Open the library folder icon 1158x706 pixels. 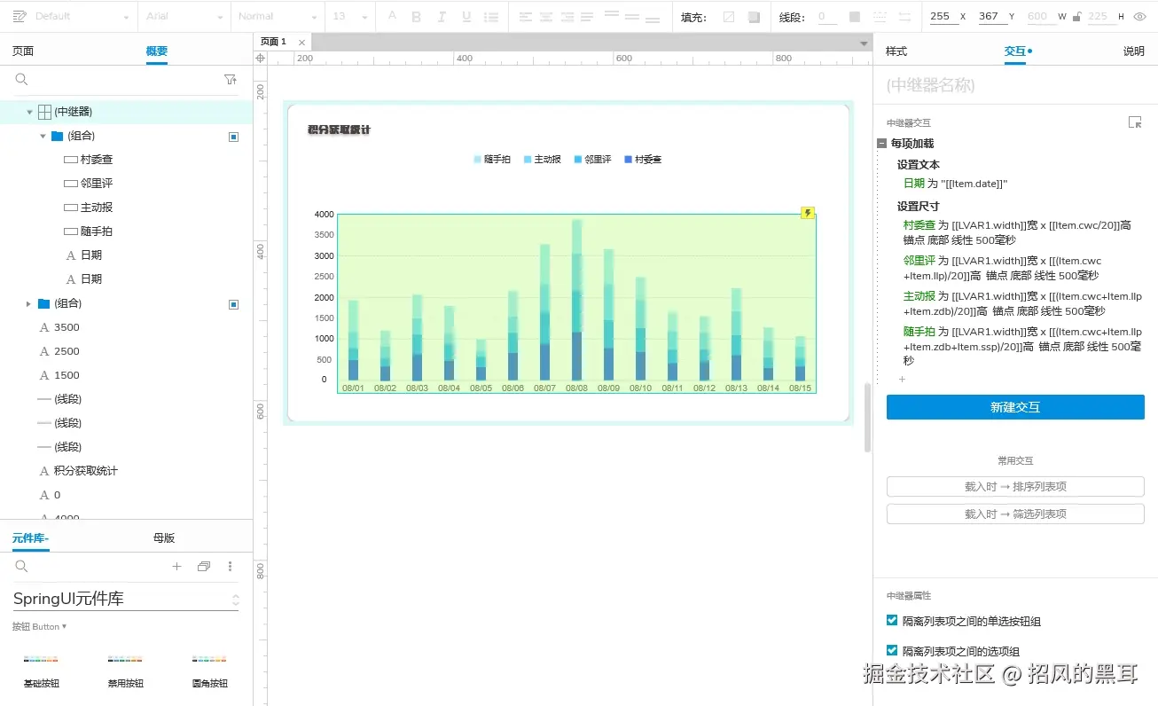[x=204, y=566]
